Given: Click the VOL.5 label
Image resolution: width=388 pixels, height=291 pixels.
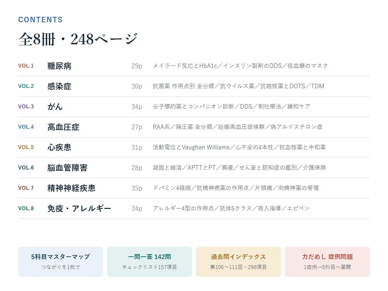Looking at the screenshot, I should coord(26,147).
